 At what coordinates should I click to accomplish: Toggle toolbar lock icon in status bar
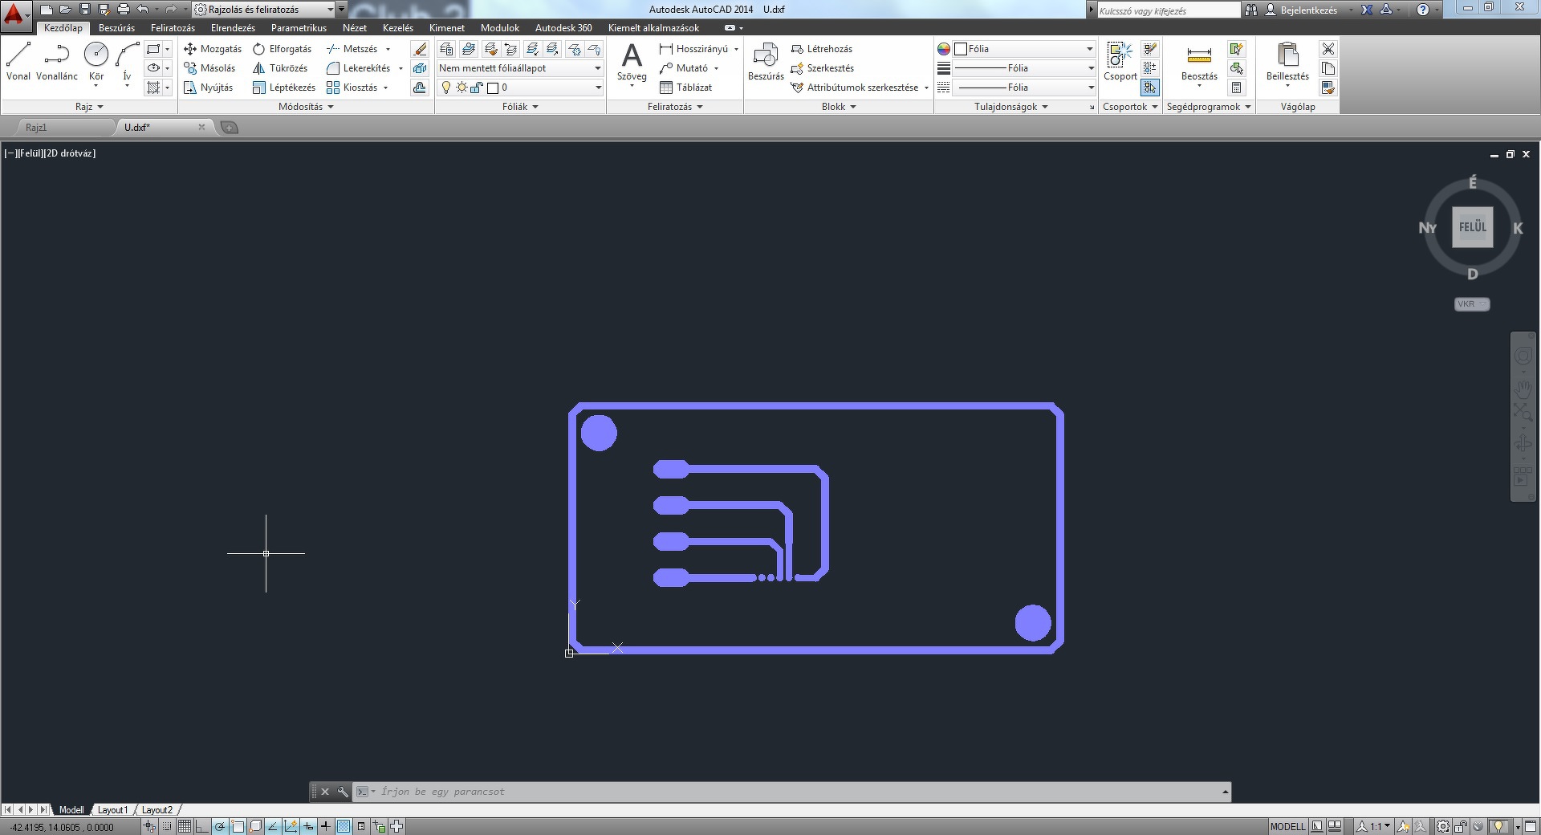point(1461,826)
